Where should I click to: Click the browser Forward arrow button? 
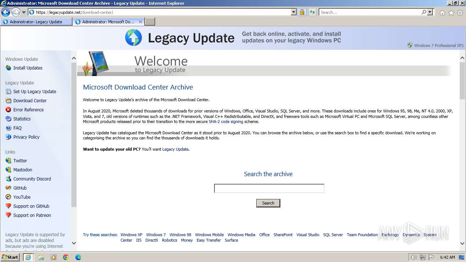pos(16,12)
